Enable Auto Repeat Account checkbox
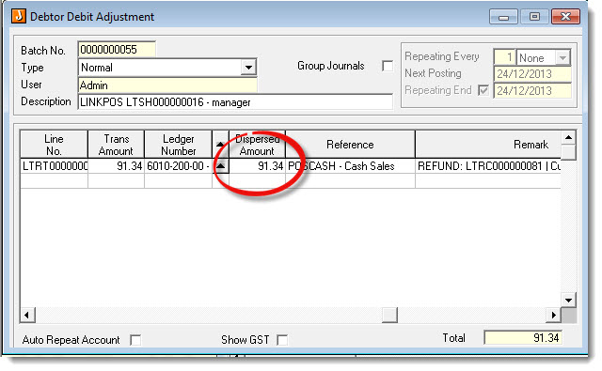The width and height of the screenshot is (602, 371). [x=135, y=340]
